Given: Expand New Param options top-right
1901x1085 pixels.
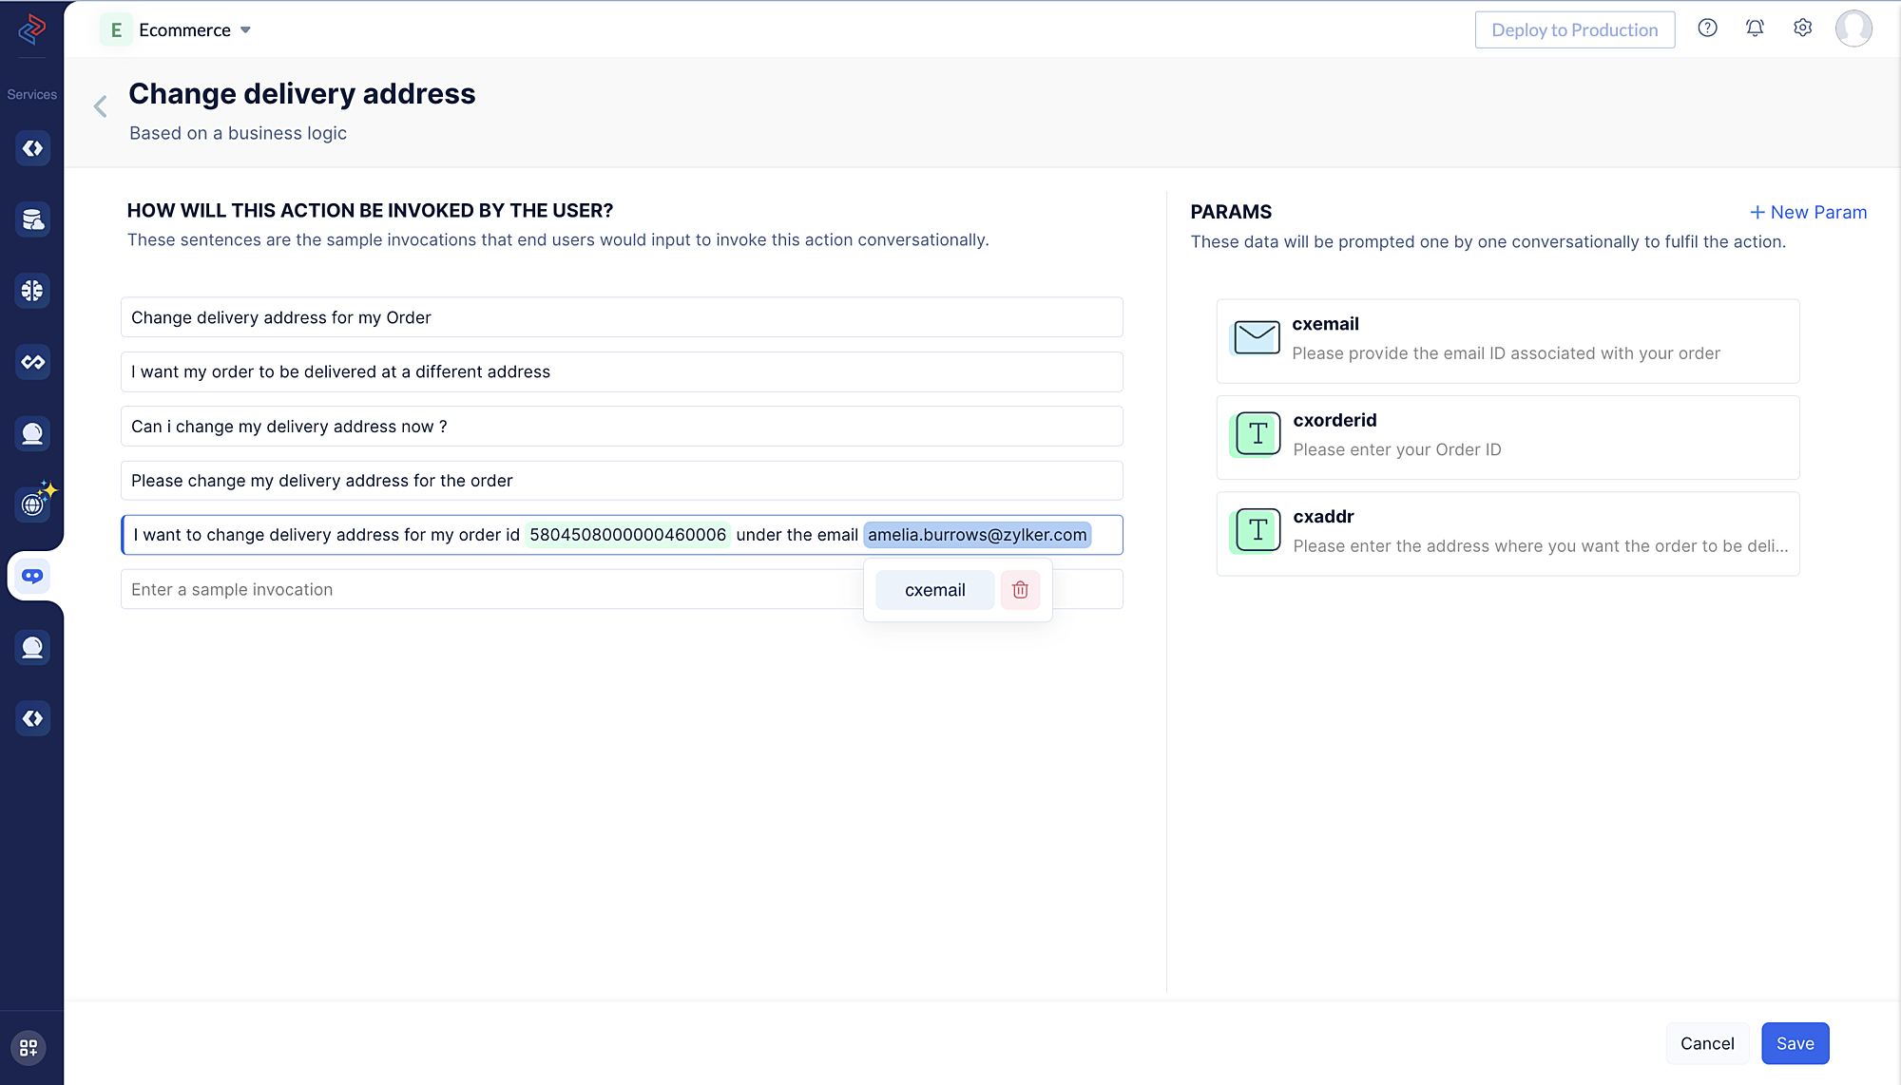Looking at the screenshot, I should [x=1807, y=212].
